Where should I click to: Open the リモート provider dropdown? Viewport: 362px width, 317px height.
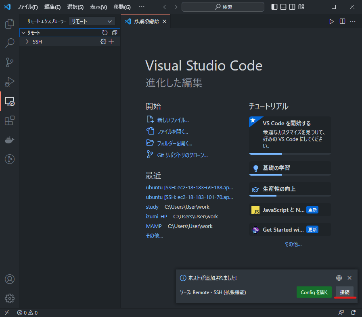91,21
